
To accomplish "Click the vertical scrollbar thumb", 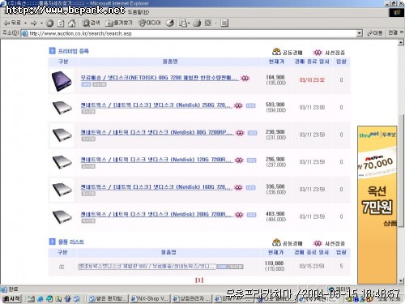I will tap(401, 170).
